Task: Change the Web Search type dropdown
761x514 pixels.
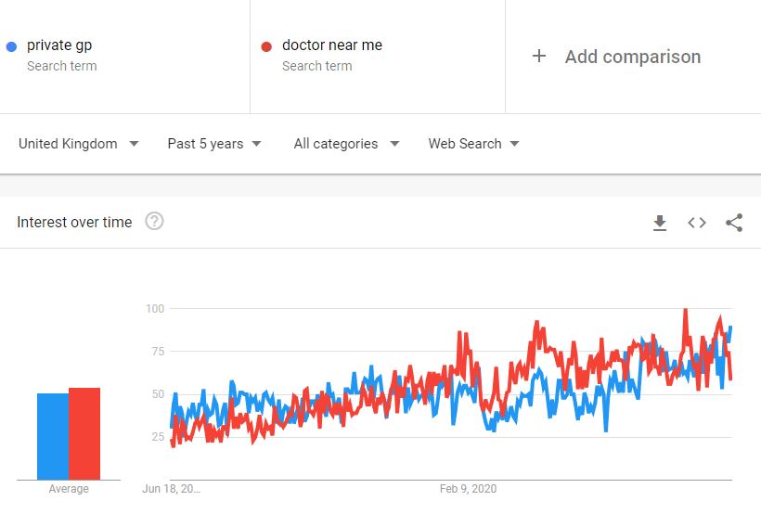Action: pos(473,144)
